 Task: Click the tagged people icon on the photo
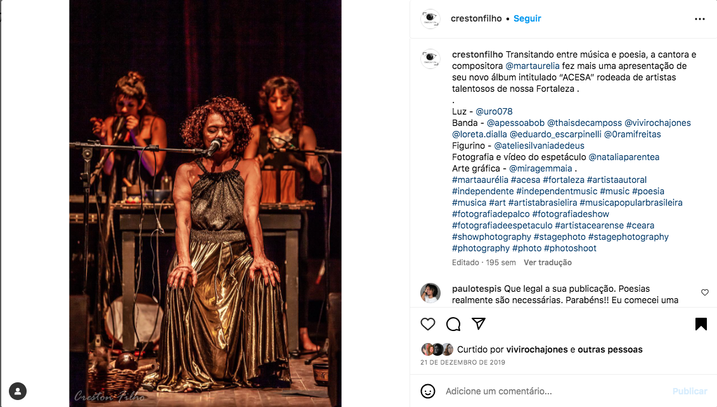click(x=18, y=391)
